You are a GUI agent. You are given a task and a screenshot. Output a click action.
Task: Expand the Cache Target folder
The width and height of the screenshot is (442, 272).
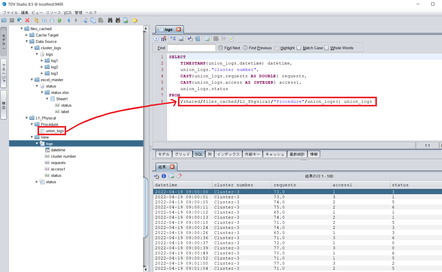click(27, 35)
